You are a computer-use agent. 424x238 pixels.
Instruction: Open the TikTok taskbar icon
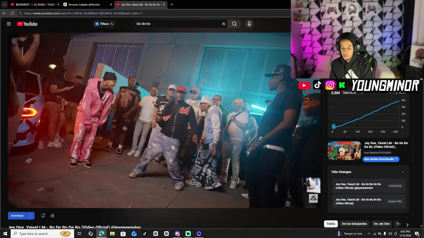pos(145,234)
